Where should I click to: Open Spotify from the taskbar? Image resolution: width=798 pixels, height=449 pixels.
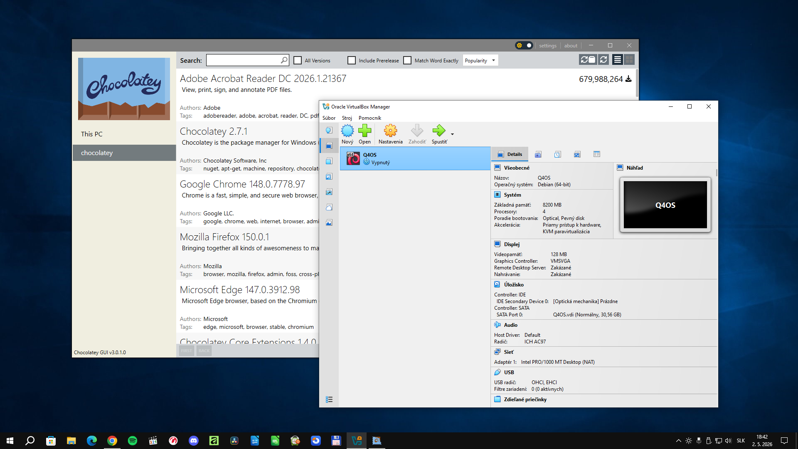tap(133, 441)
